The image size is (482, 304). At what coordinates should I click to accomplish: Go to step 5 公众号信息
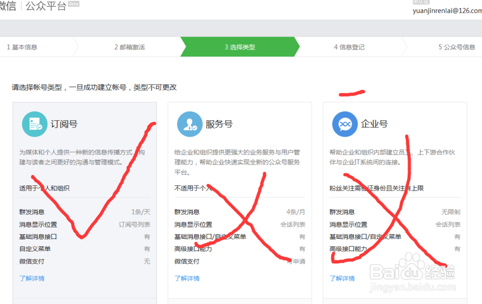coord(457,47)
